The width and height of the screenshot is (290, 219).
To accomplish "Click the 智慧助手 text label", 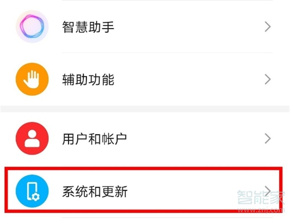I will pyautogui.click(x=88, y=27).
